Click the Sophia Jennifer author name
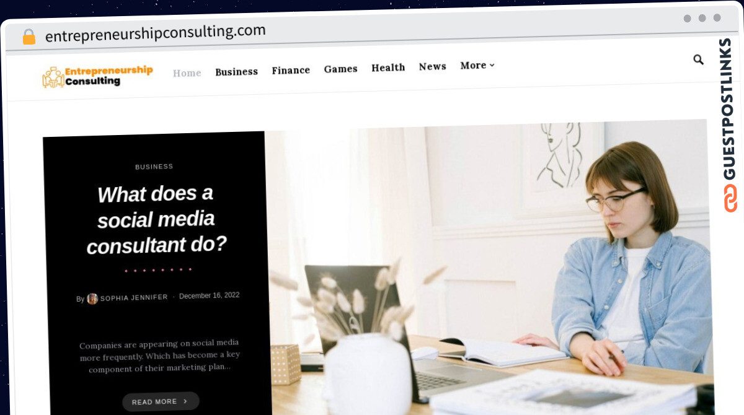 tap(134, 297)
